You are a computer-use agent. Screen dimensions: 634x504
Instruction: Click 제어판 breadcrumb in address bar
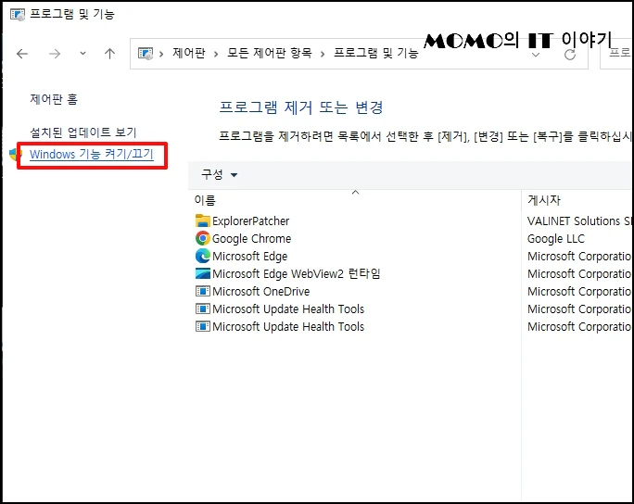tap(189, 53)
